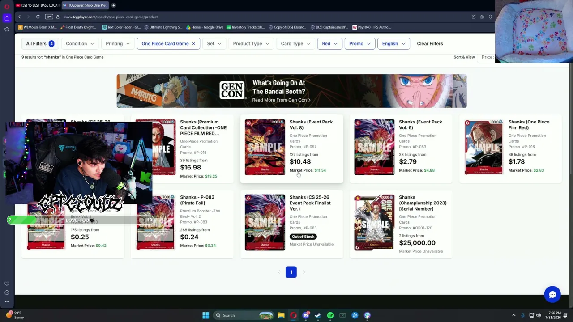
Task: Reload the page with the refresh icon
Action: [38, 17]
